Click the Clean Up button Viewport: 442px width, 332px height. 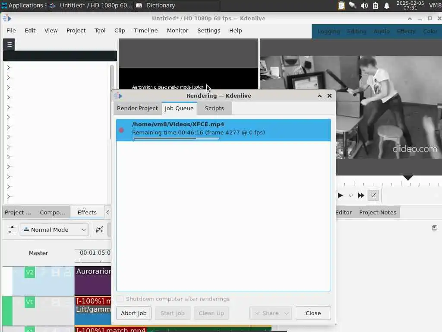(x=211, y=313)
